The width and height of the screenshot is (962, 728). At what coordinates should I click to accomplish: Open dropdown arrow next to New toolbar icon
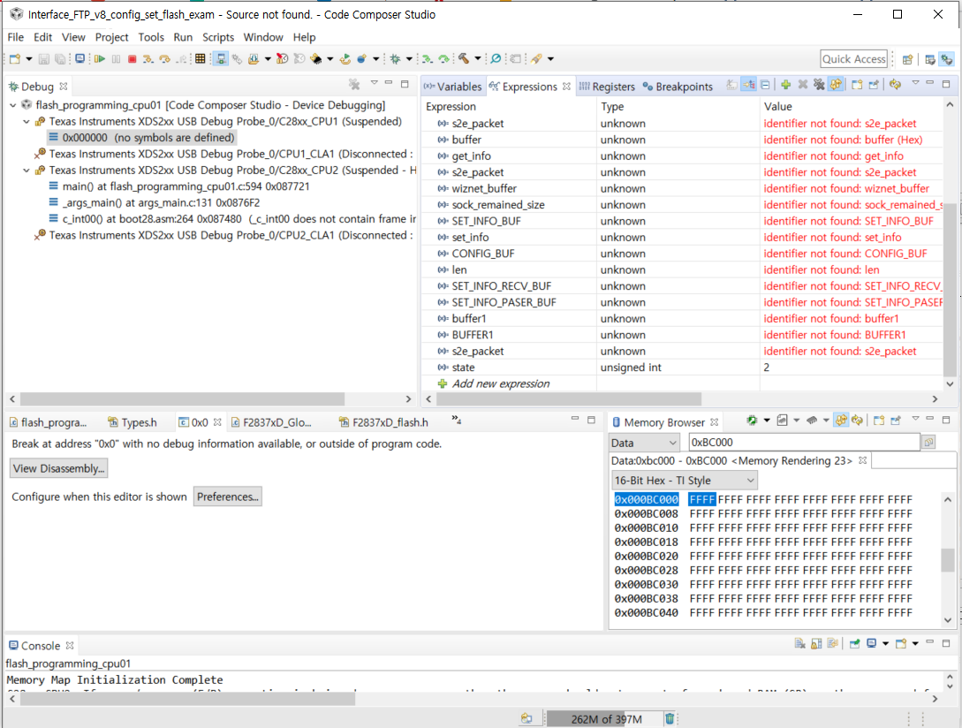coord(28,59)
